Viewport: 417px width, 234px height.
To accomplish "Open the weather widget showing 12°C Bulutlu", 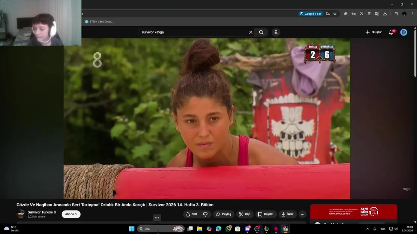I will pyautogui.click(x=12, y=229).
